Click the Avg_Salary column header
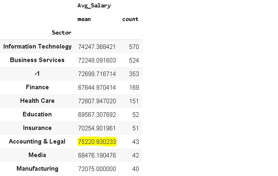The width and height of the screenshot is (278, 176). (x=94, y=6)
